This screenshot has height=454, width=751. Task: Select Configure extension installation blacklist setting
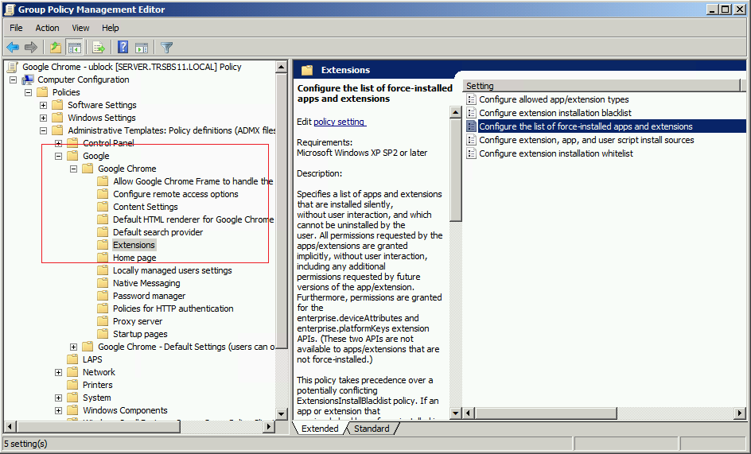pyautogui.click(x=554, y=113)
